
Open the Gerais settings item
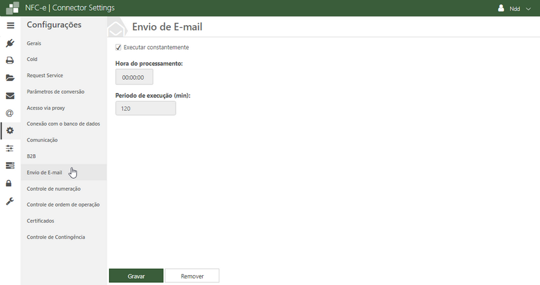34,43
